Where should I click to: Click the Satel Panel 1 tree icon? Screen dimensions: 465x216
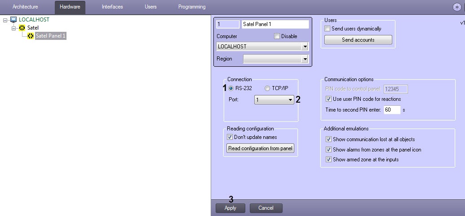point(31,36)
